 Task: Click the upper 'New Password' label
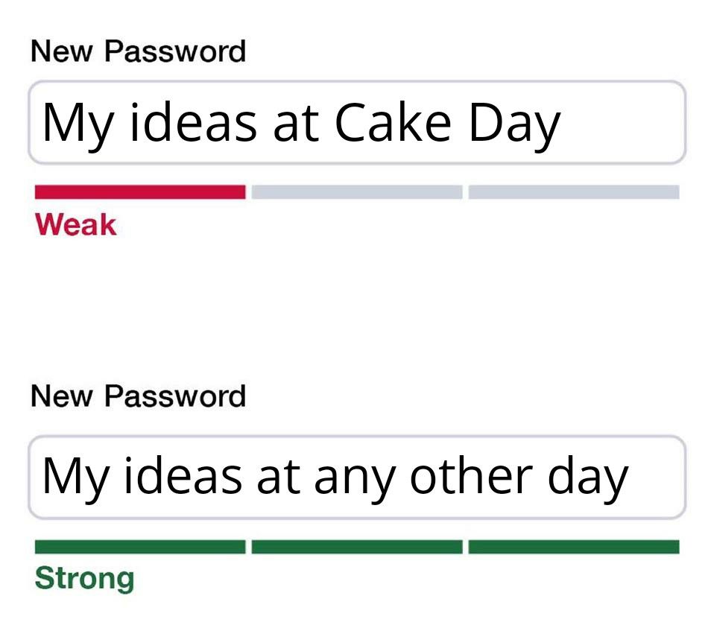139,51
